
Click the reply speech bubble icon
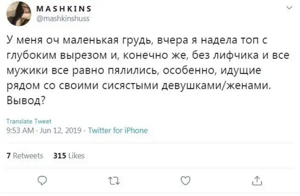pos(43,180)
